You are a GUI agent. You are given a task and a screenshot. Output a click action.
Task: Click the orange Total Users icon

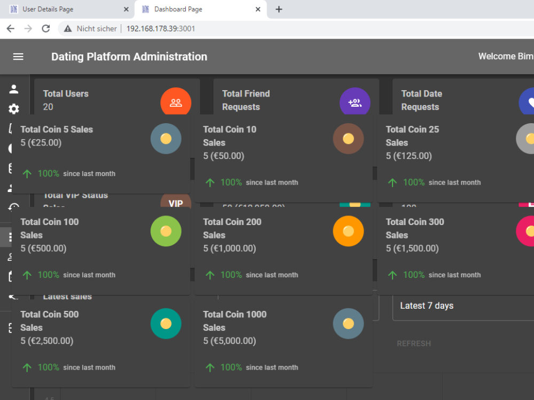point(176,101)
